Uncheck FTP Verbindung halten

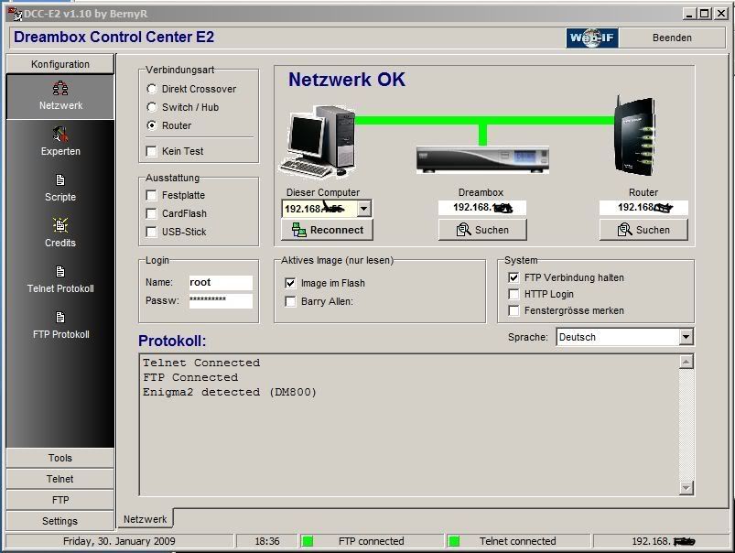(x=513, y=277)
